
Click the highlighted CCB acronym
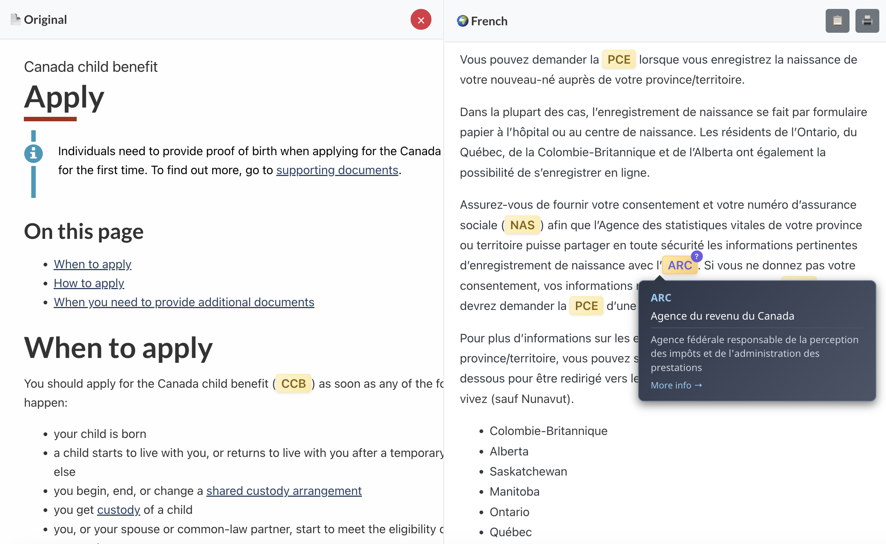293,384
